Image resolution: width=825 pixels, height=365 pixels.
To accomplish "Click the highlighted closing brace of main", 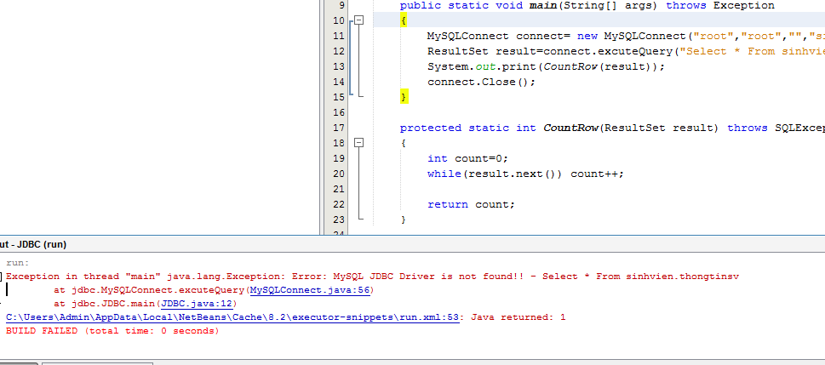I will click(404, 97).
